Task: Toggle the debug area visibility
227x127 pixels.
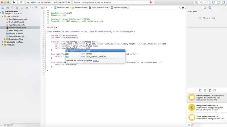Action: click(x=218, y=2)
